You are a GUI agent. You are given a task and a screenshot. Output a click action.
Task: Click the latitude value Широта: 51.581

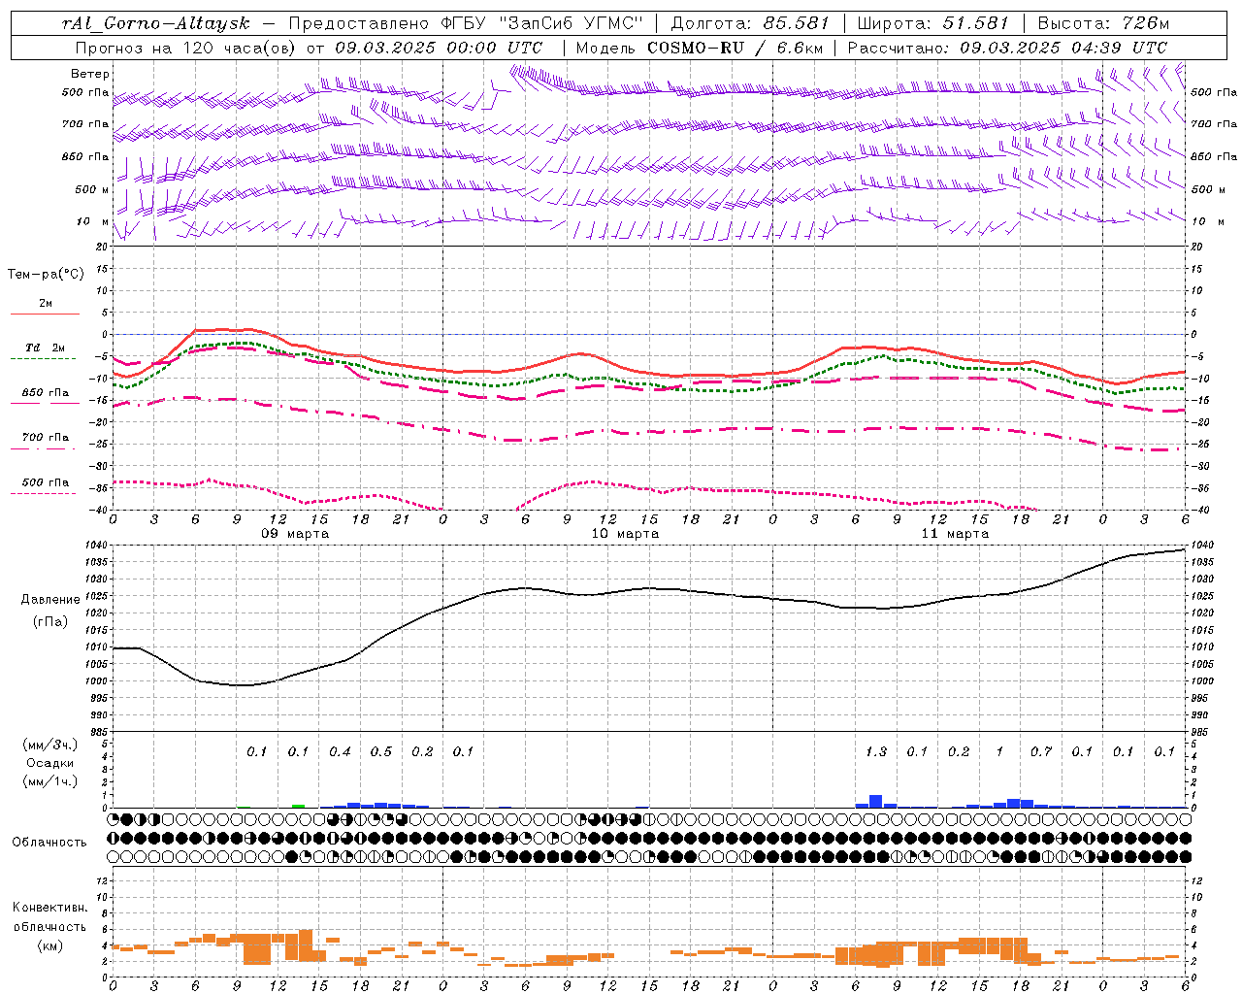click(932, 23)
